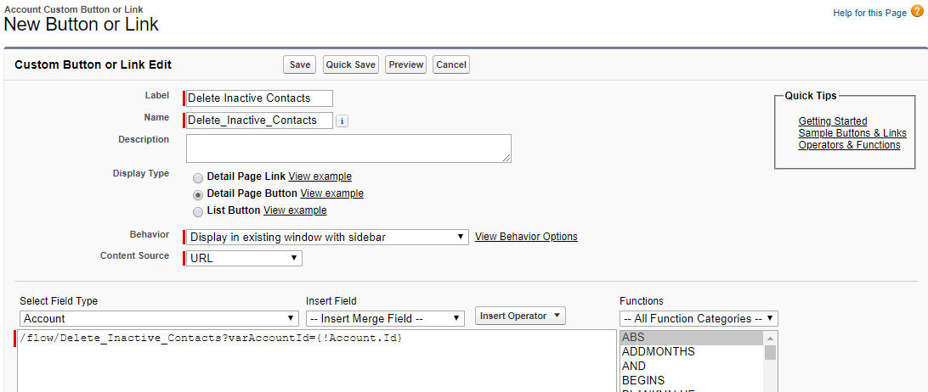The height and width of the screenshot is (392, 928).
Task: View example for Detail Page Button
Action: 332,193
